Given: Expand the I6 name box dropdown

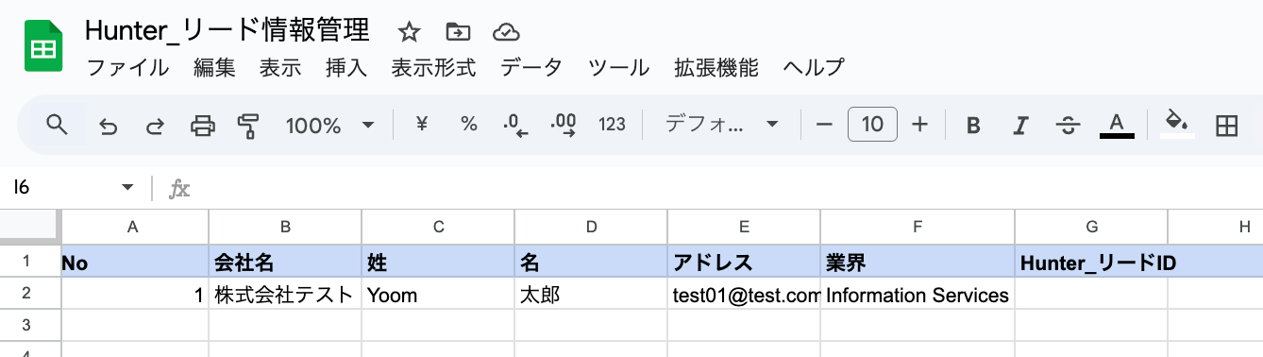Looking at the screenshot, I should click(128, 188).
